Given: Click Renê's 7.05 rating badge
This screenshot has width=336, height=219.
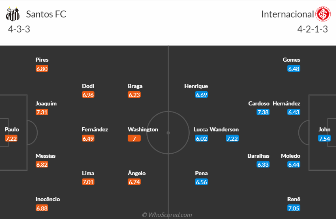Looking at the screenshot, I should pos(294,208).
